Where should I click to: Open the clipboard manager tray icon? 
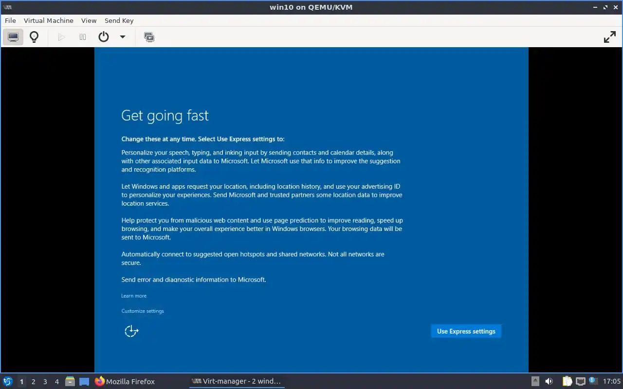(x=567, y=381)
